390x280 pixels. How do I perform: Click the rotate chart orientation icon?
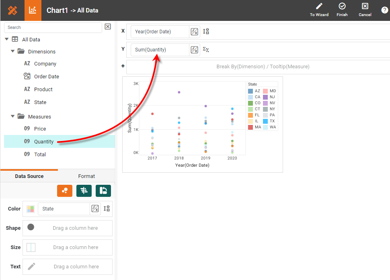coord(103,191)
